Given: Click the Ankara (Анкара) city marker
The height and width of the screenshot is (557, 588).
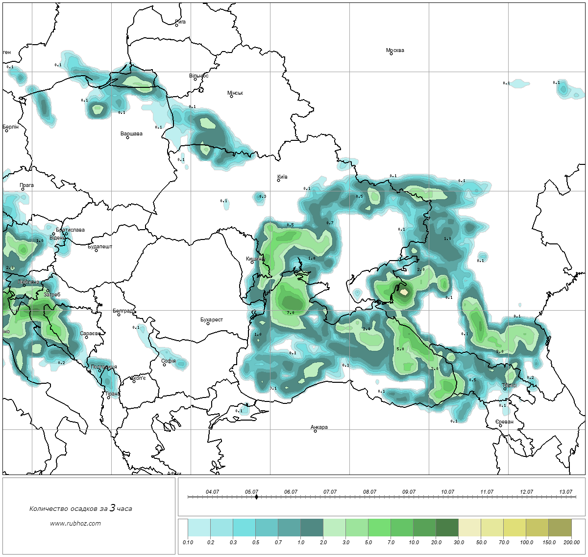Looking at the screenshot, I should (315, 431).
